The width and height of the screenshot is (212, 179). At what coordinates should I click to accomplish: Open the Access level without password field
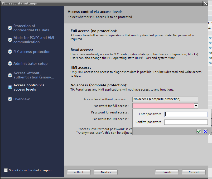[165, 99]
